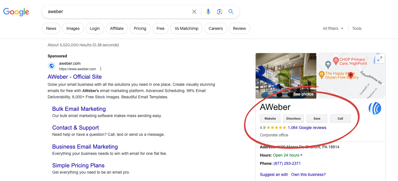
Task: Click the Directions button for AWeber
Action: coord(293,118)
